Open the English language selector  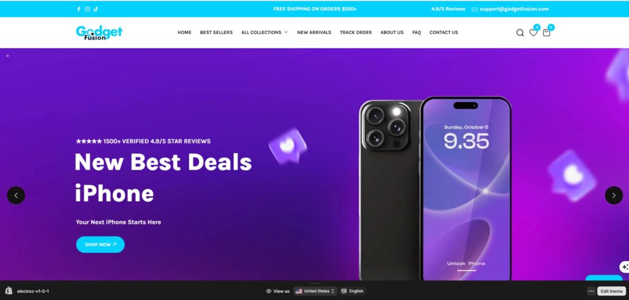352,291
